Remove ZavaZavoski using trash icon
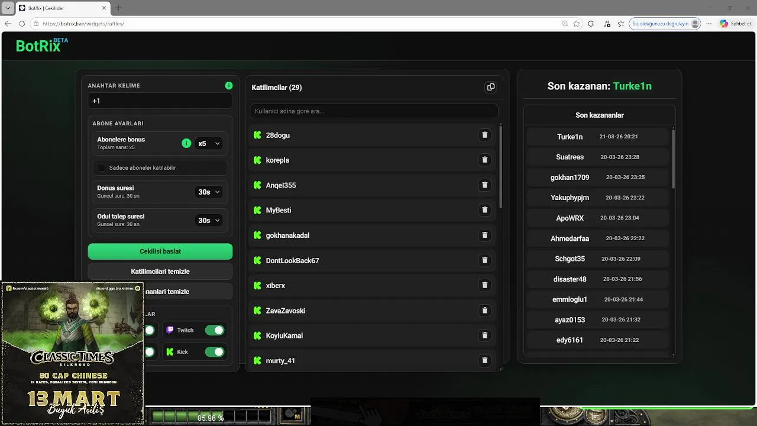This screenshot has width=757, height=426. click(x=484, y=311)
